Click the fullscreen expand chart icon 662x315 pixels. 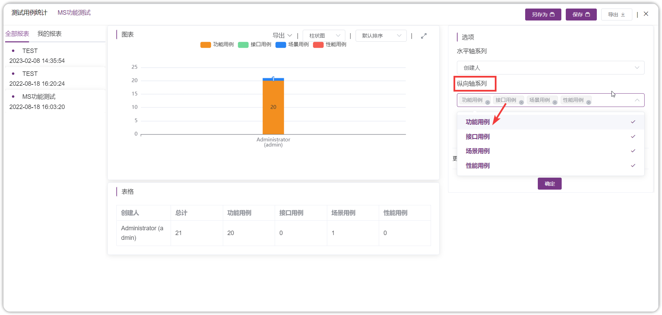(424, 36)
